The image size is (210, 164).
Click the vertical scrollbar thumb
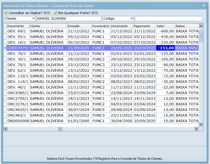(201, 36)
